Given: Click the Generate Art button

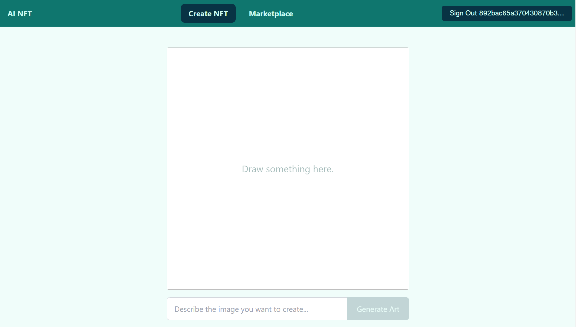Looking at the screenshot, I should [378, 309].
